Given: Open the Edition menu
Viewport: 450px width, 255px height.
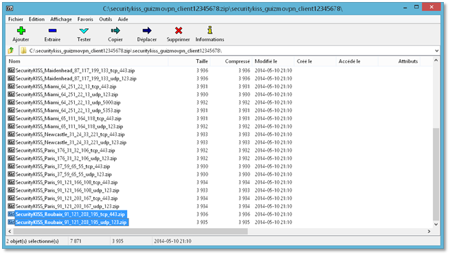Looking at the screenshot, I should tap(36, 19).
